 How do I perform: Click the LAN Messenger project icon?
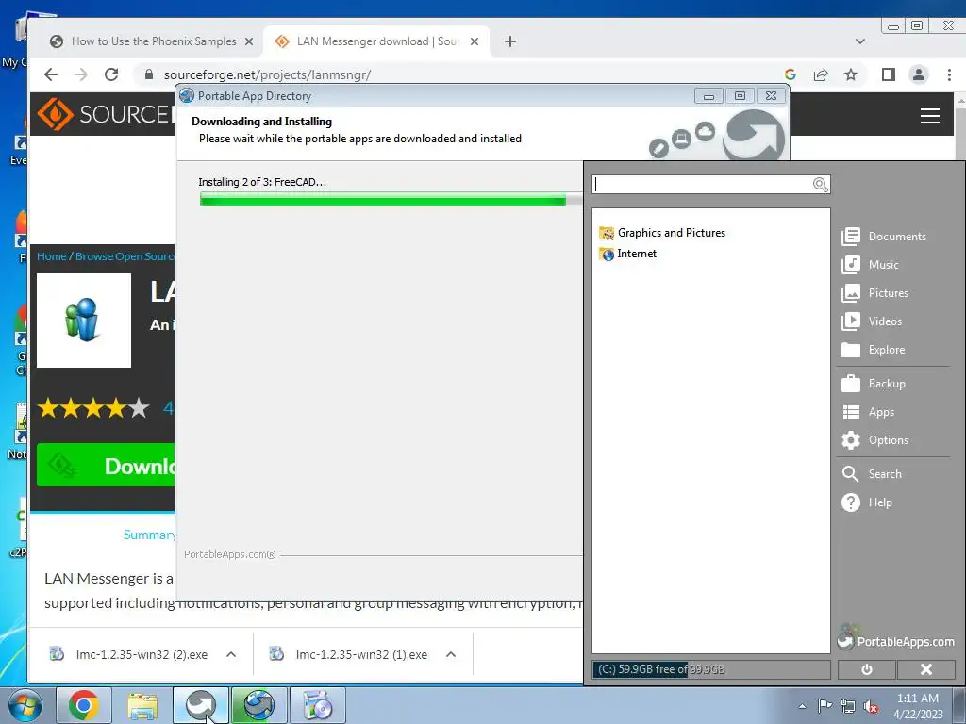click(84, 321)
